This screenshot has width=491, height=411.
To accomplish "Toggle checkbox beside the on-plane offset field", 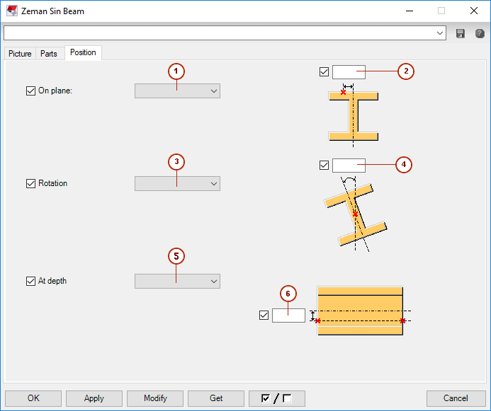I will coord(324,72).
